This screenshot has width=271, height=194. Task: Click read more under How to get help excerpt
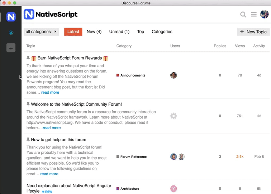click(49, 174)
